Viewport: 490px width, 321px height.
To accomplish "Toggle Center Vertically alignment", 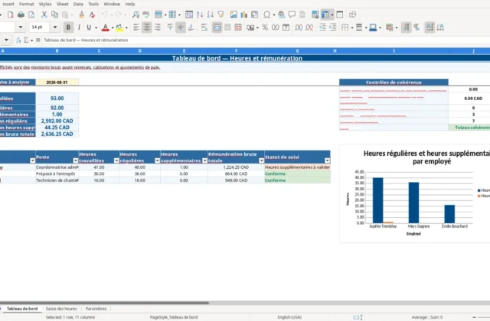I will click(x=181, y=28).
